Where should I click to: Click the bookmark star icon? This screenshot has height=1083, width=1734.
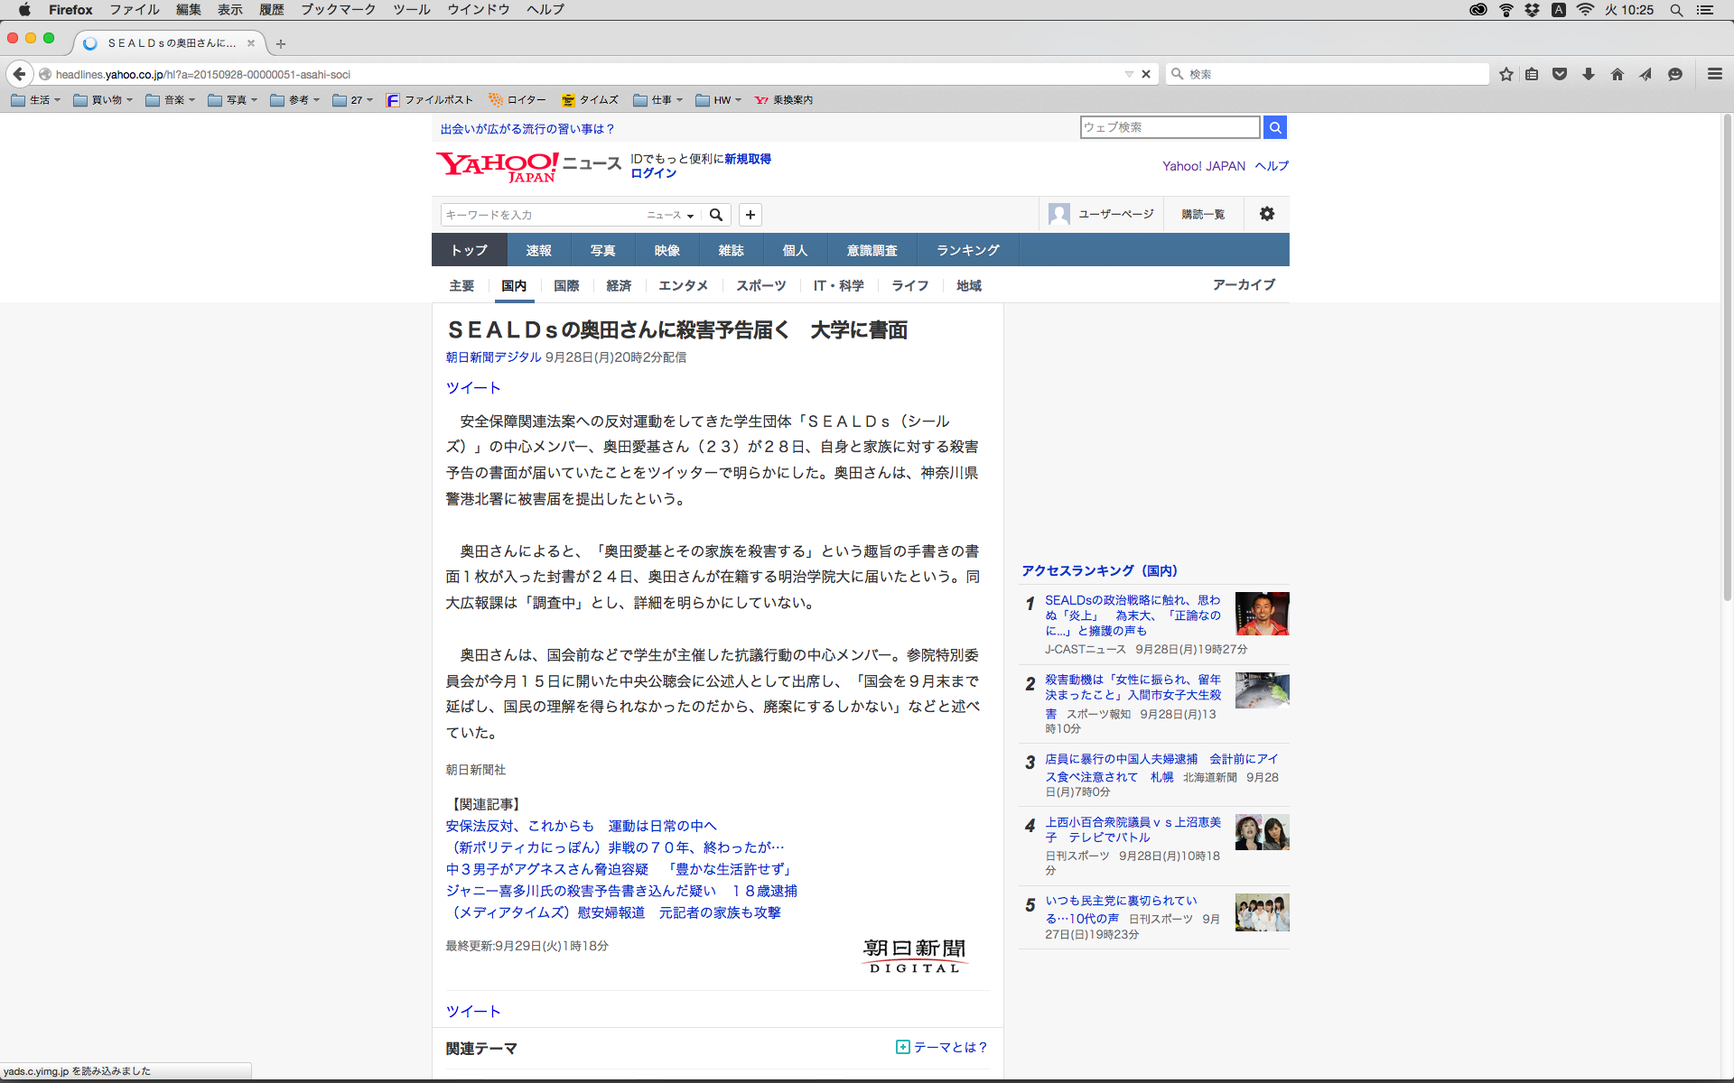pos(1506,74)
